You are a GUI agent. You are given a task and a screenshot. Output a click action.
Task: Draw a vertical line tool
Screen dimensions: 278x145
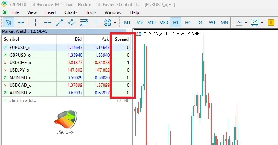pos(35,22)
